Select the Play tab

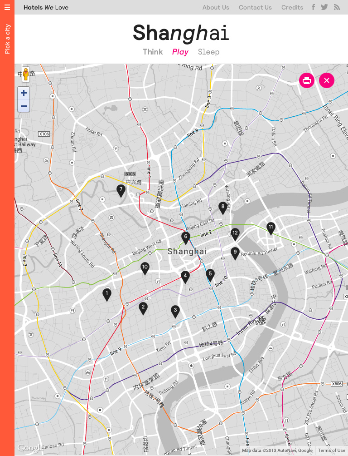180,52
